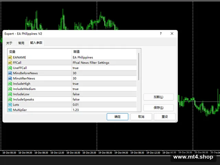Click the double-value icon beside Multiplier
This screenshot has height=165, width=220.
click(x=10, y=110)
